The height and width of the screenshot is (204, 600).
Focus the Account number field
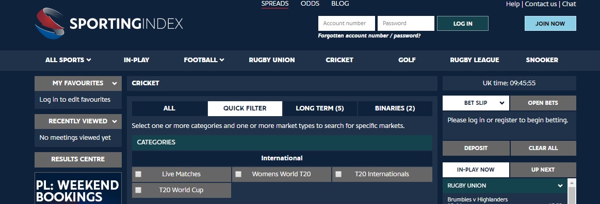[347, 23]
